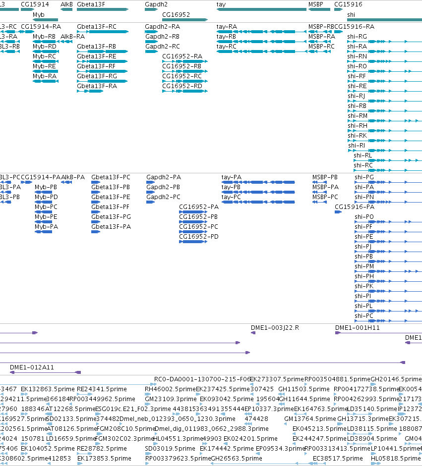This screenshot has width=422, height=466.
Task: Open BAC clone DME1-003J22.R
Action: pos(275,328)
